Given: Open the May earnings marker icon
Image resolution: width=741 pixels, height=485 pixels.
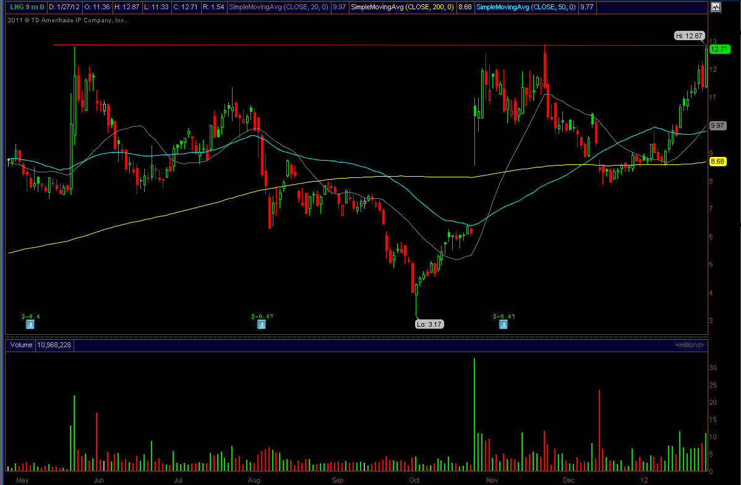Looking at the screenshot, I should (30, 324).
